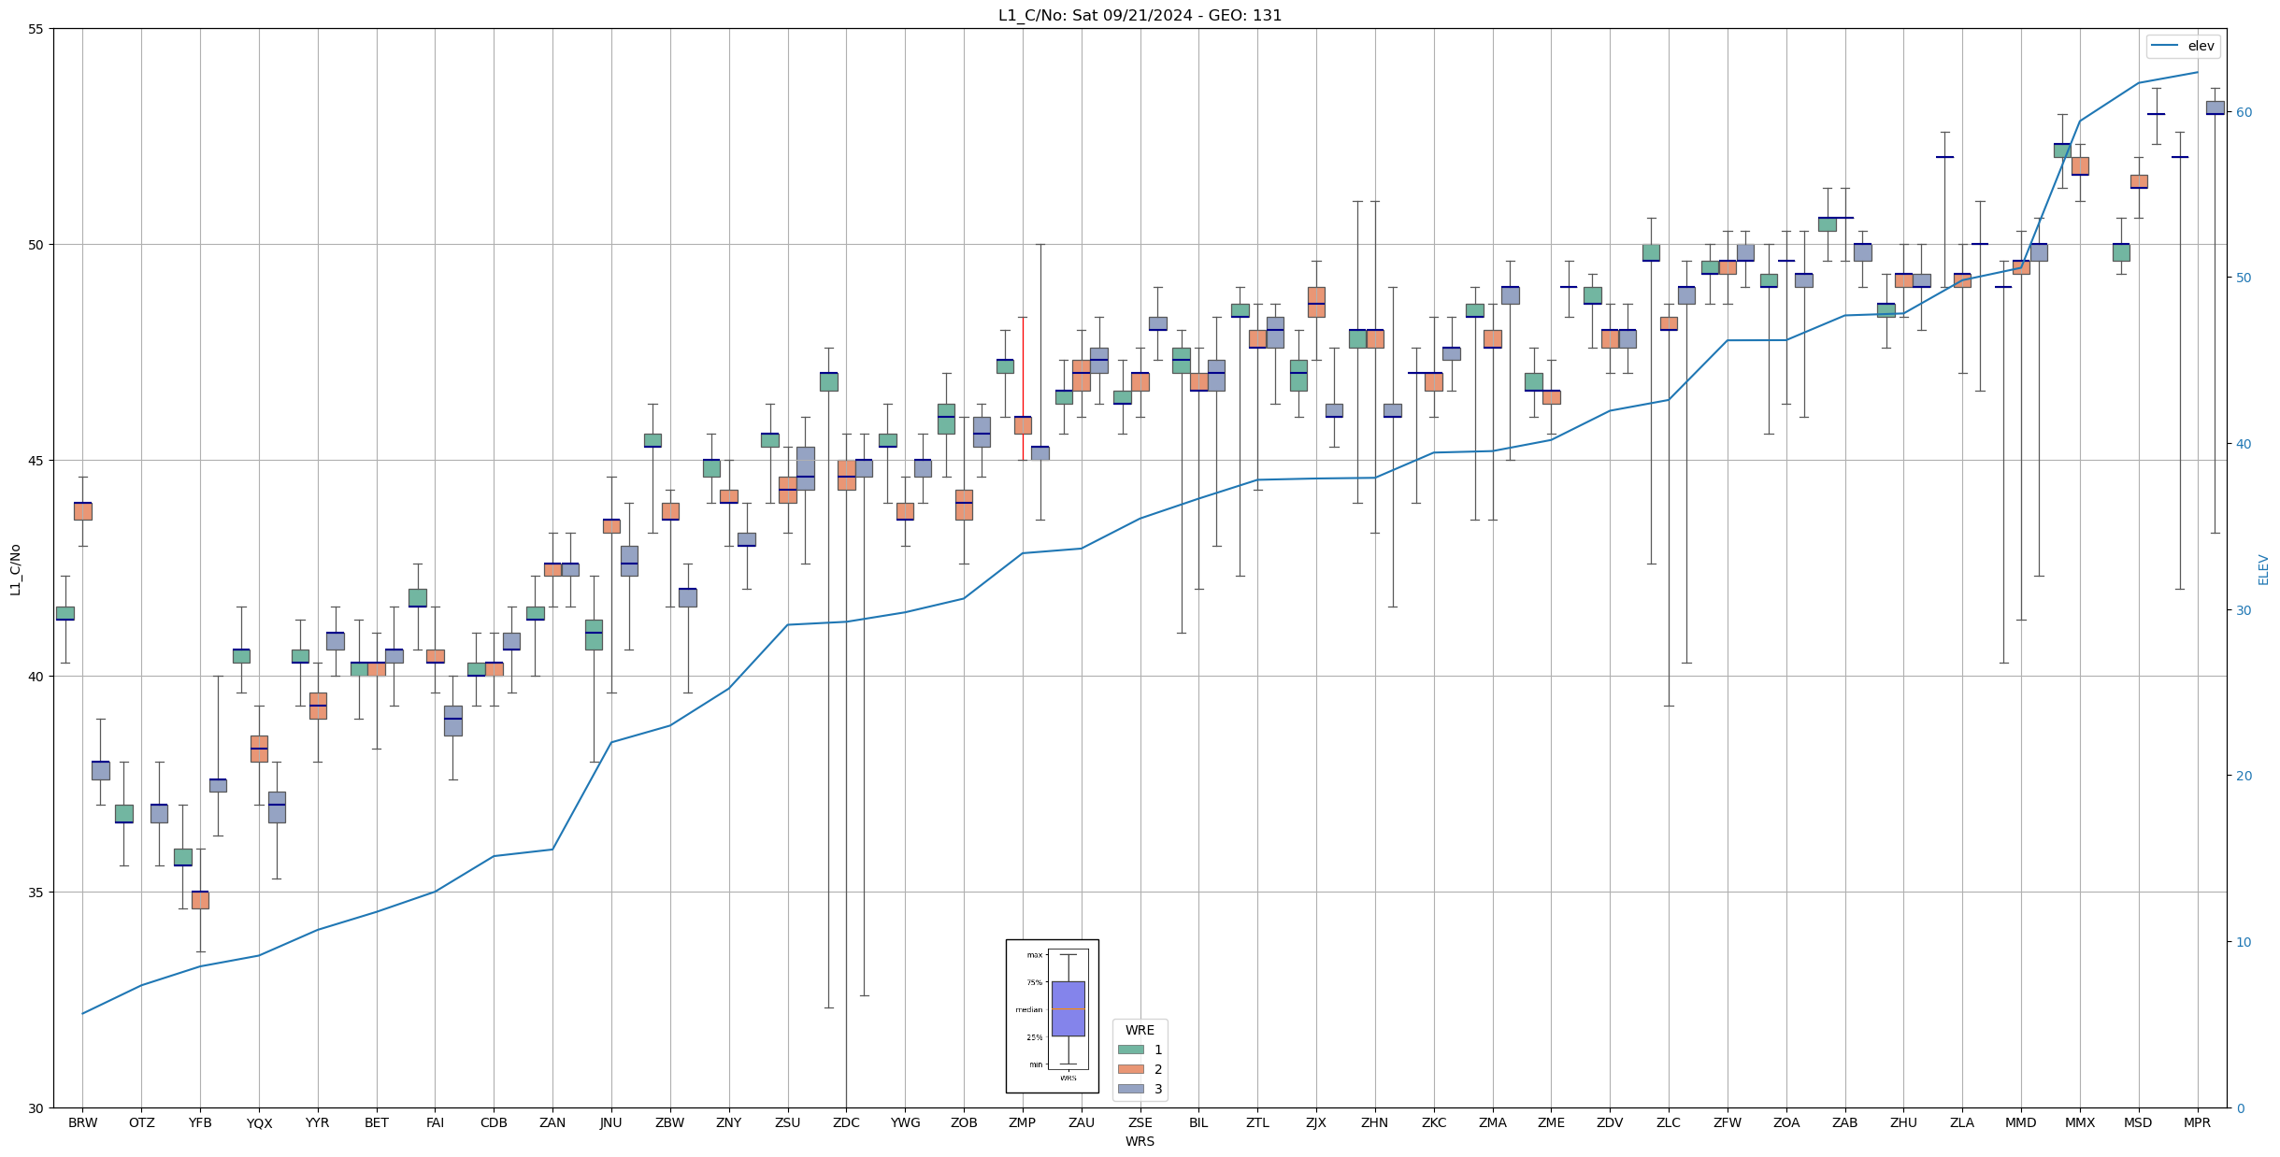Click the 'MMD' station tick label

pyautogui.click(x=2021, y=1122)
